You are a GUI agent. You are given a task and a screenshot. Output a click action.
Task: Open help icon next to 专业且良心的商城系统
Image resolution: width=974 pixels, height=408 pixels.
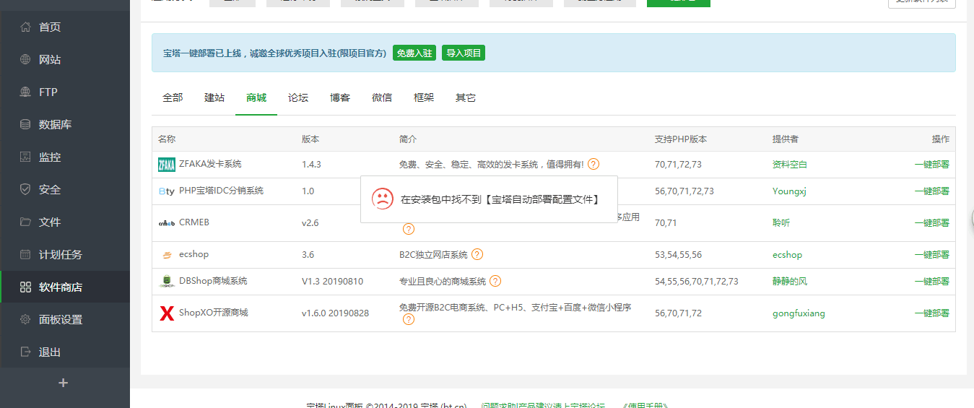[495, 282]
